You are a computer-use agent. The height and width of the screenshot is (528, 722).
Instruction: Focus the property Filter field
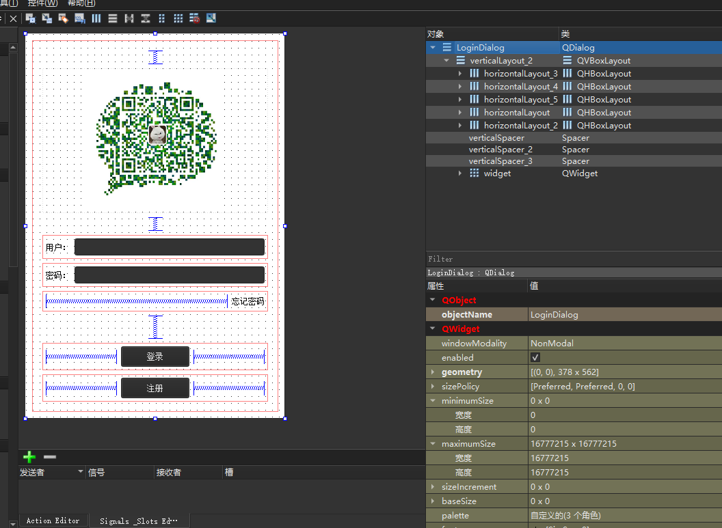[574, 259]
